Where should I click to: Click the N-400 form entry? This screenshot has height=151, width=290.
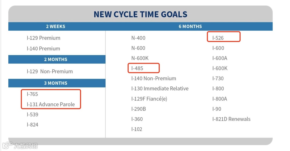pyautogui.click(x=138, y=38)
